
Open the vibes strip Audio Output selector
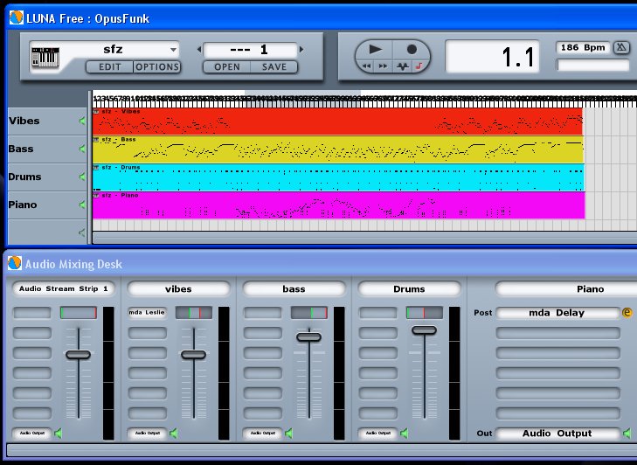(x=147, y=434)
